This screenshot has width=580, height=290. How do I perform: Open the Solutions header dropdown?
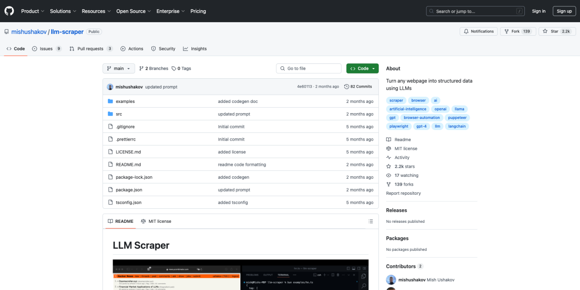(x=63, y=11)
